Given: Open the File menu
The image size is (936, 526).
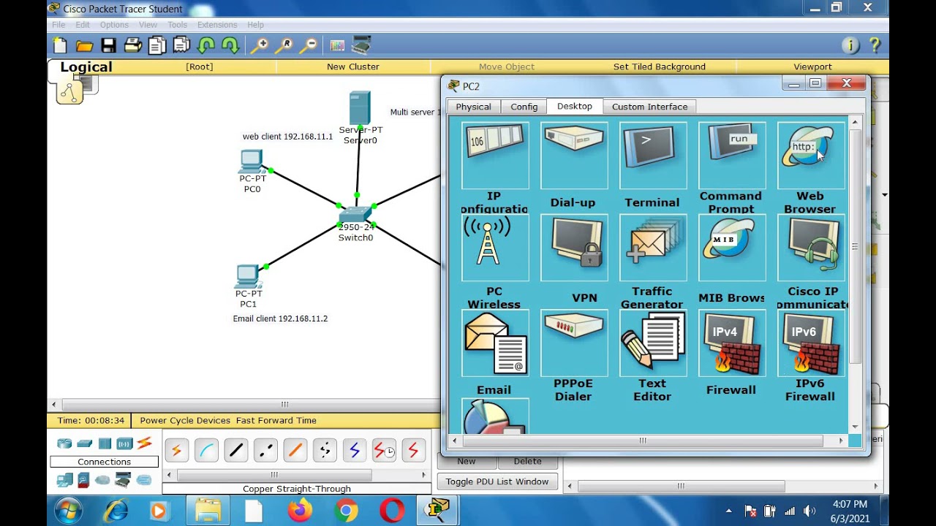Looking at the screenshot, I should [x=58, y=25].
